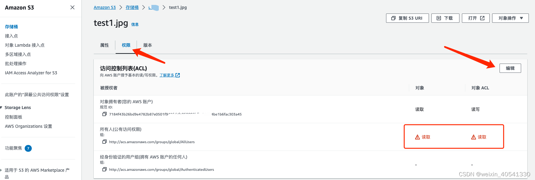Viewport: 535px width, 180px height.
Task: Click the external link icon after 了解更多
Action: [178, 75]
